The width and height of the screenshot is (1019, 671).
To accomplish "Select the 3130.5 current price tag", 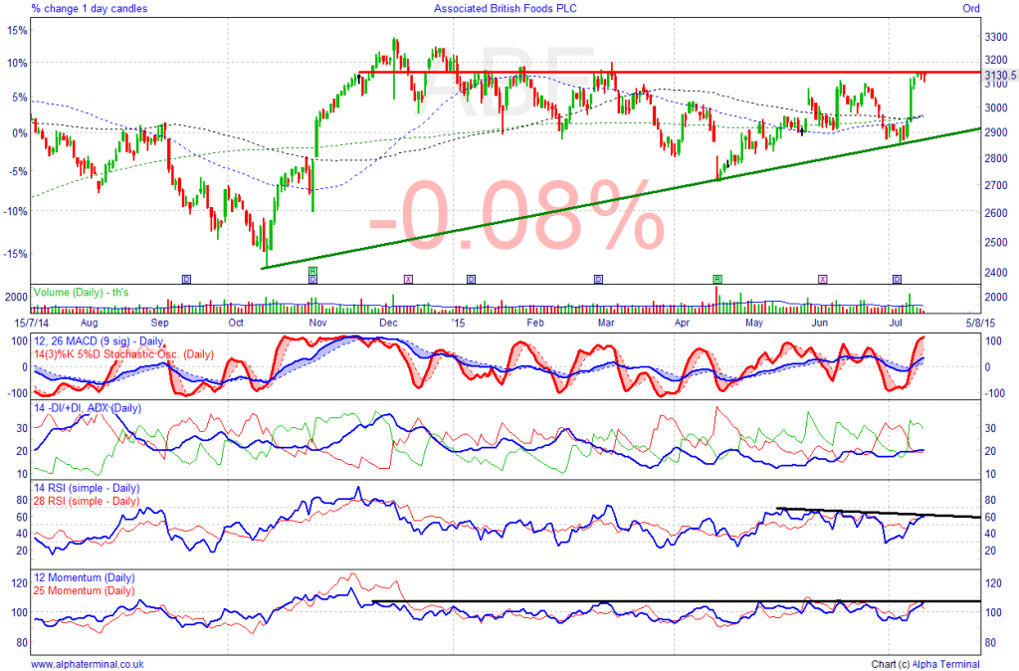I will pos(998,75).
